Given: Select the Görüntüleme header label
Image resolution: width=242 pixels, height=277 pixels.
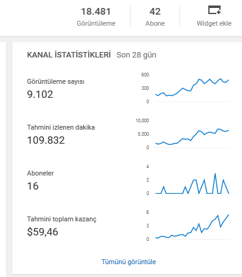Looking at the screenshot, I should point(96,23).
